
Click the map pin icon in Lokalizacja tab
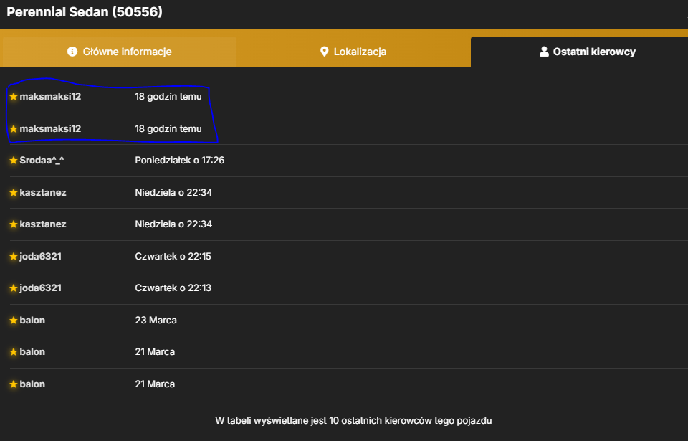[x=324, y=52]
